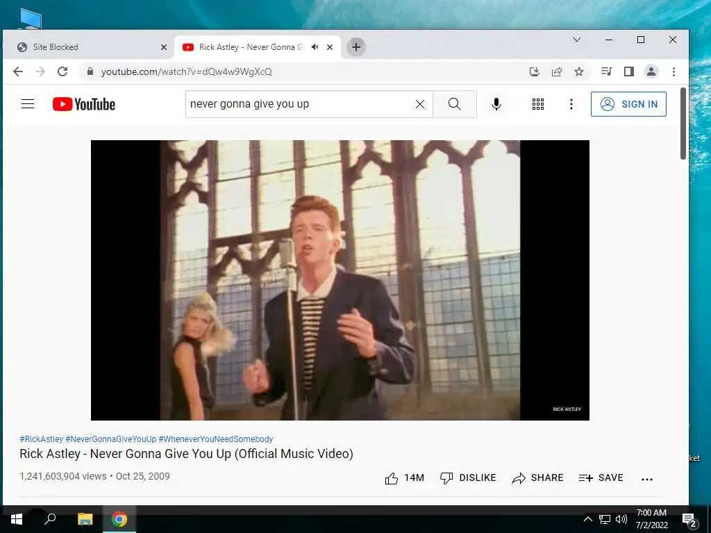Viewport: 711px width, 533px height.
Task: Open Chrome's three-dot customize menu
Action: 674,71
